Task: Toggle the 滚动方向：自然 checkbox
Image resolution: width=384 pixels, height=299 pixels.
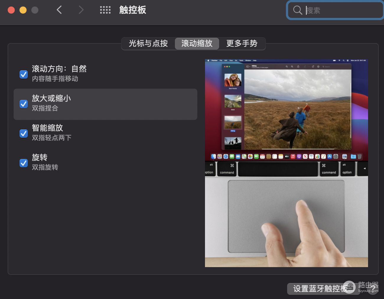Action: (24, 74)
